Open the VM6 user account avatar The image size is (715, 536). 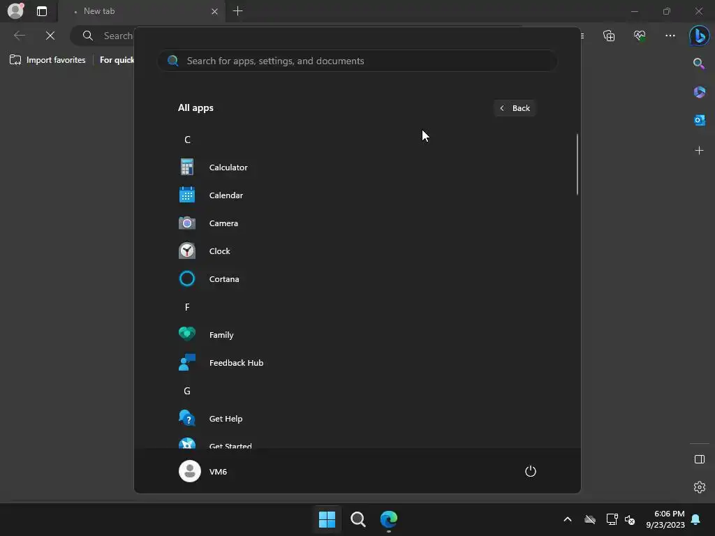[x=190, y=471]
